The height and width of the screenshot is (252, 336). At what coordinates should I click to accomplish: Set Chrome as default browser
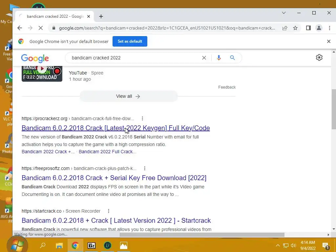coord(130,41)
